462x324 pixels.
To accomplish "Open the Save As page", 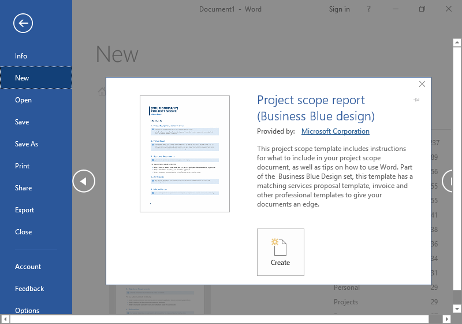I will pos(36,143).
